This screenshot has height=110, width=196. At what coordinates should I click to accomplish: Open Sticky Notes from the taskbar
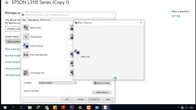click(55, 107)
